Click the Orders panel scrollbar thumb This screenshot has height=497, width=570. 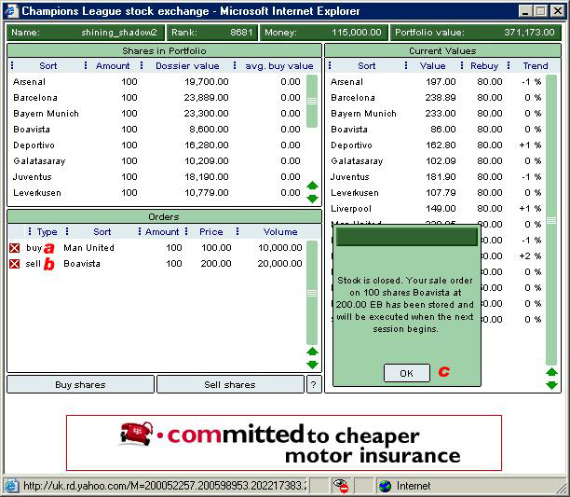[x=312, y=293]
